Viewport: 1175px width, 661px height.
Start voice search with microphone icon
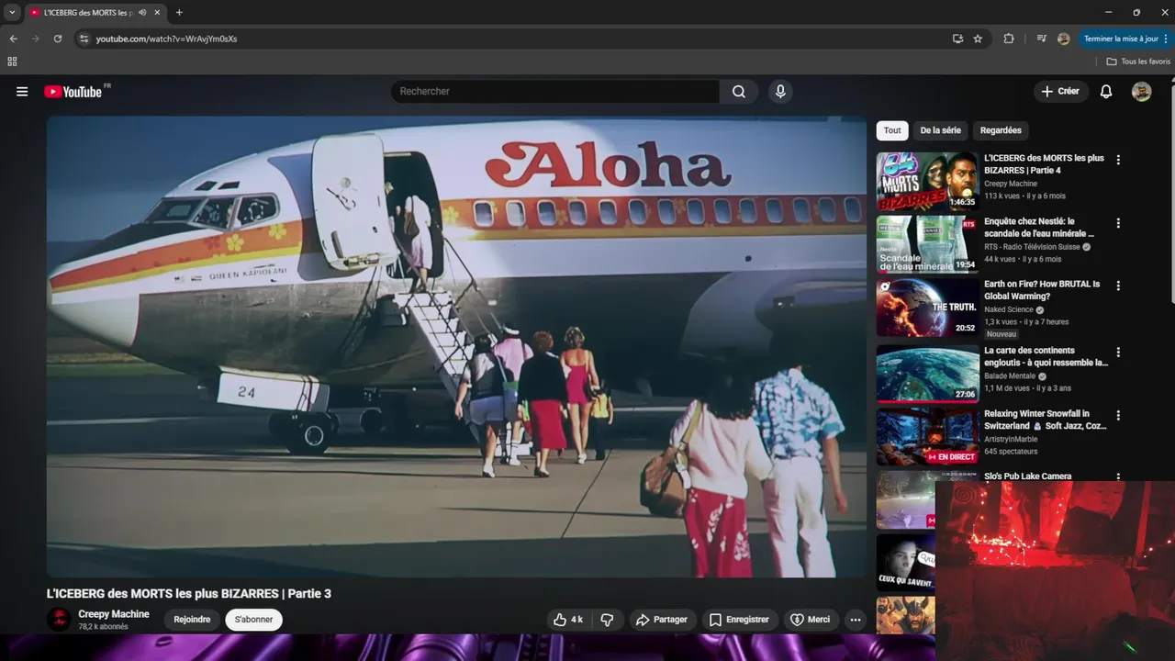(780, 92)
